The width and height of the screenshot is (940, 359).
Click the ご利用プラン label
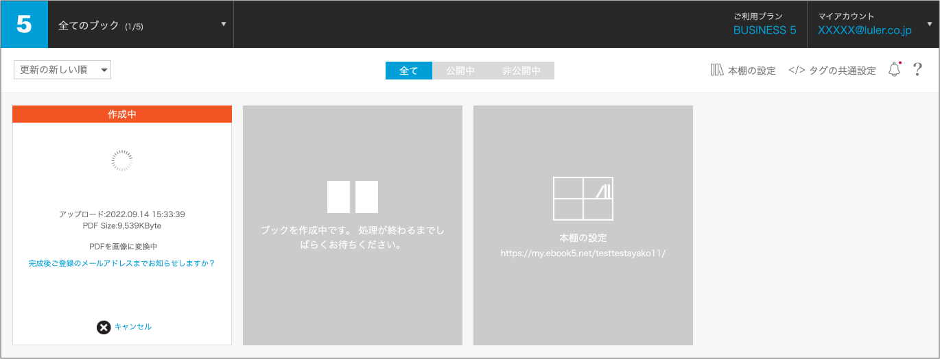pos(757,16)
